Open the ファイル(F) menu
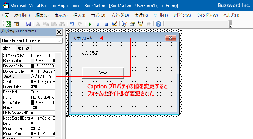 [21, 15]
